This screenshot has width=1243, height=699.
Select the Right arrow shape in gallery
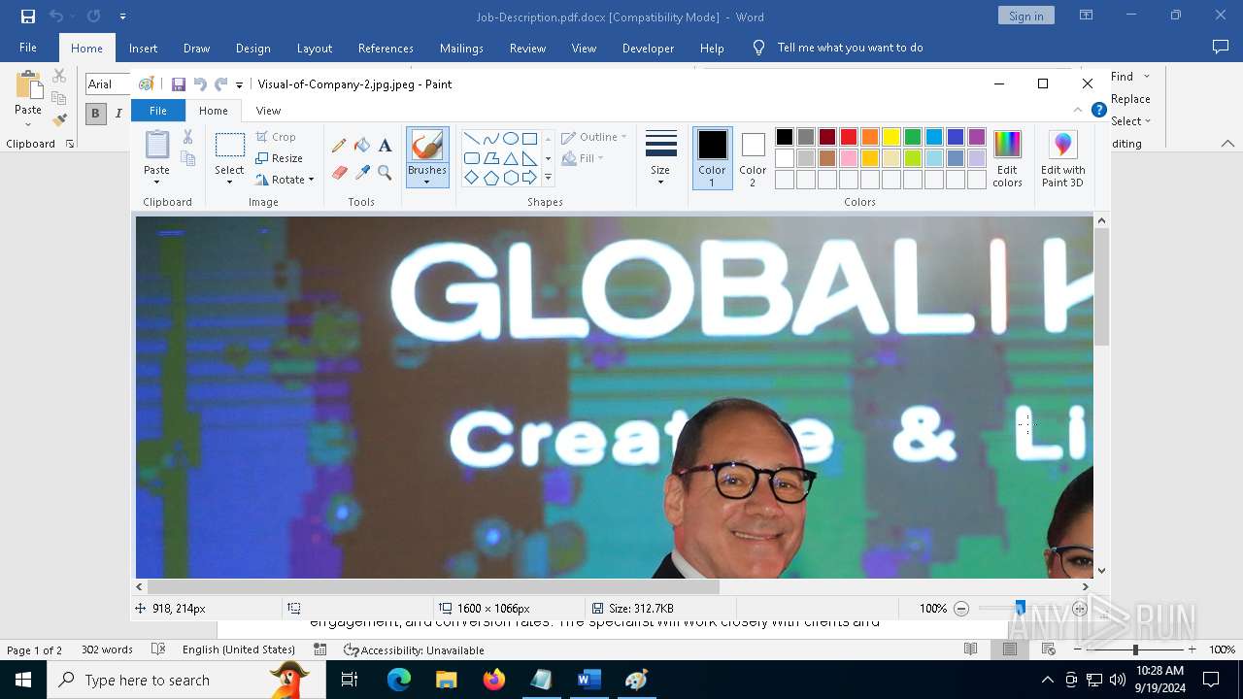click(x=529, y=178)
